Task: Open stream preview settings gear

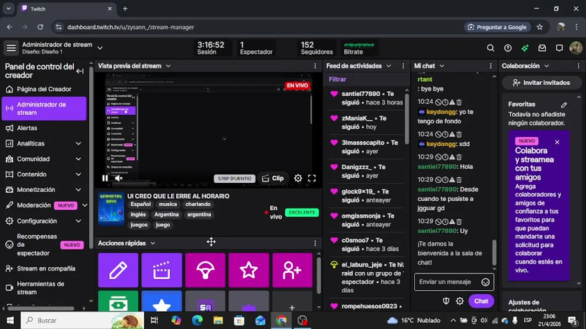Action: pyautogui.click(x=298, y=178)
